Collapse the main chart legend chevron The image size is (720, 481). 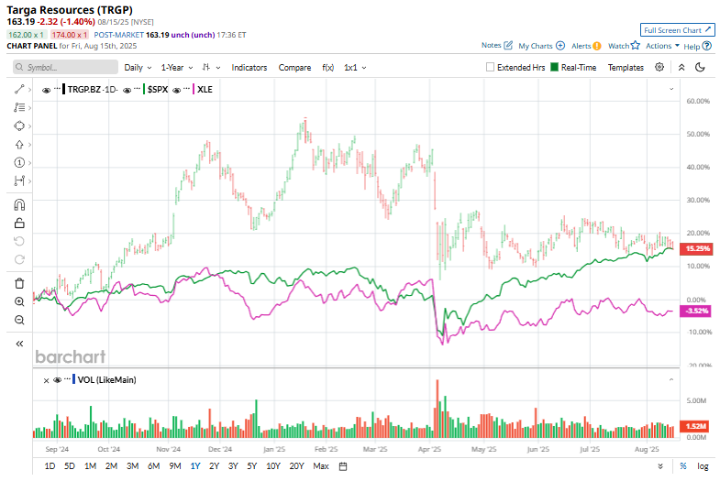click(671, 89)
